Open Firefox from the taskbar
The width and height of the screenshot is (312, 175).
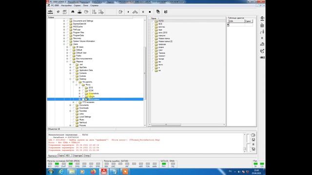coord(93,172)
